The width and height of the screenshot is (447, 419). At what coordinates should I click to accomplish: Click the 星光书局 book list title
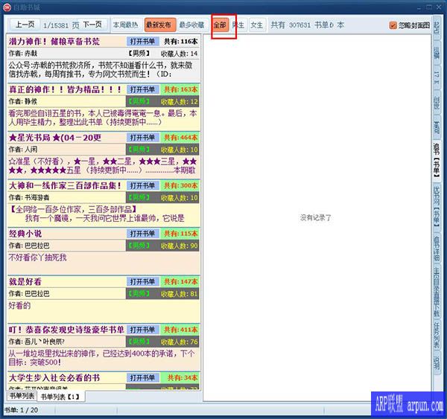tap(54, 138)
